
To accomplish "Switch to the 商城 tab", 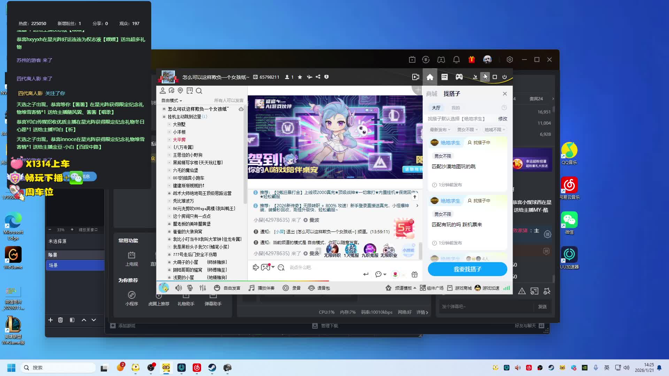I will [431, 94].
